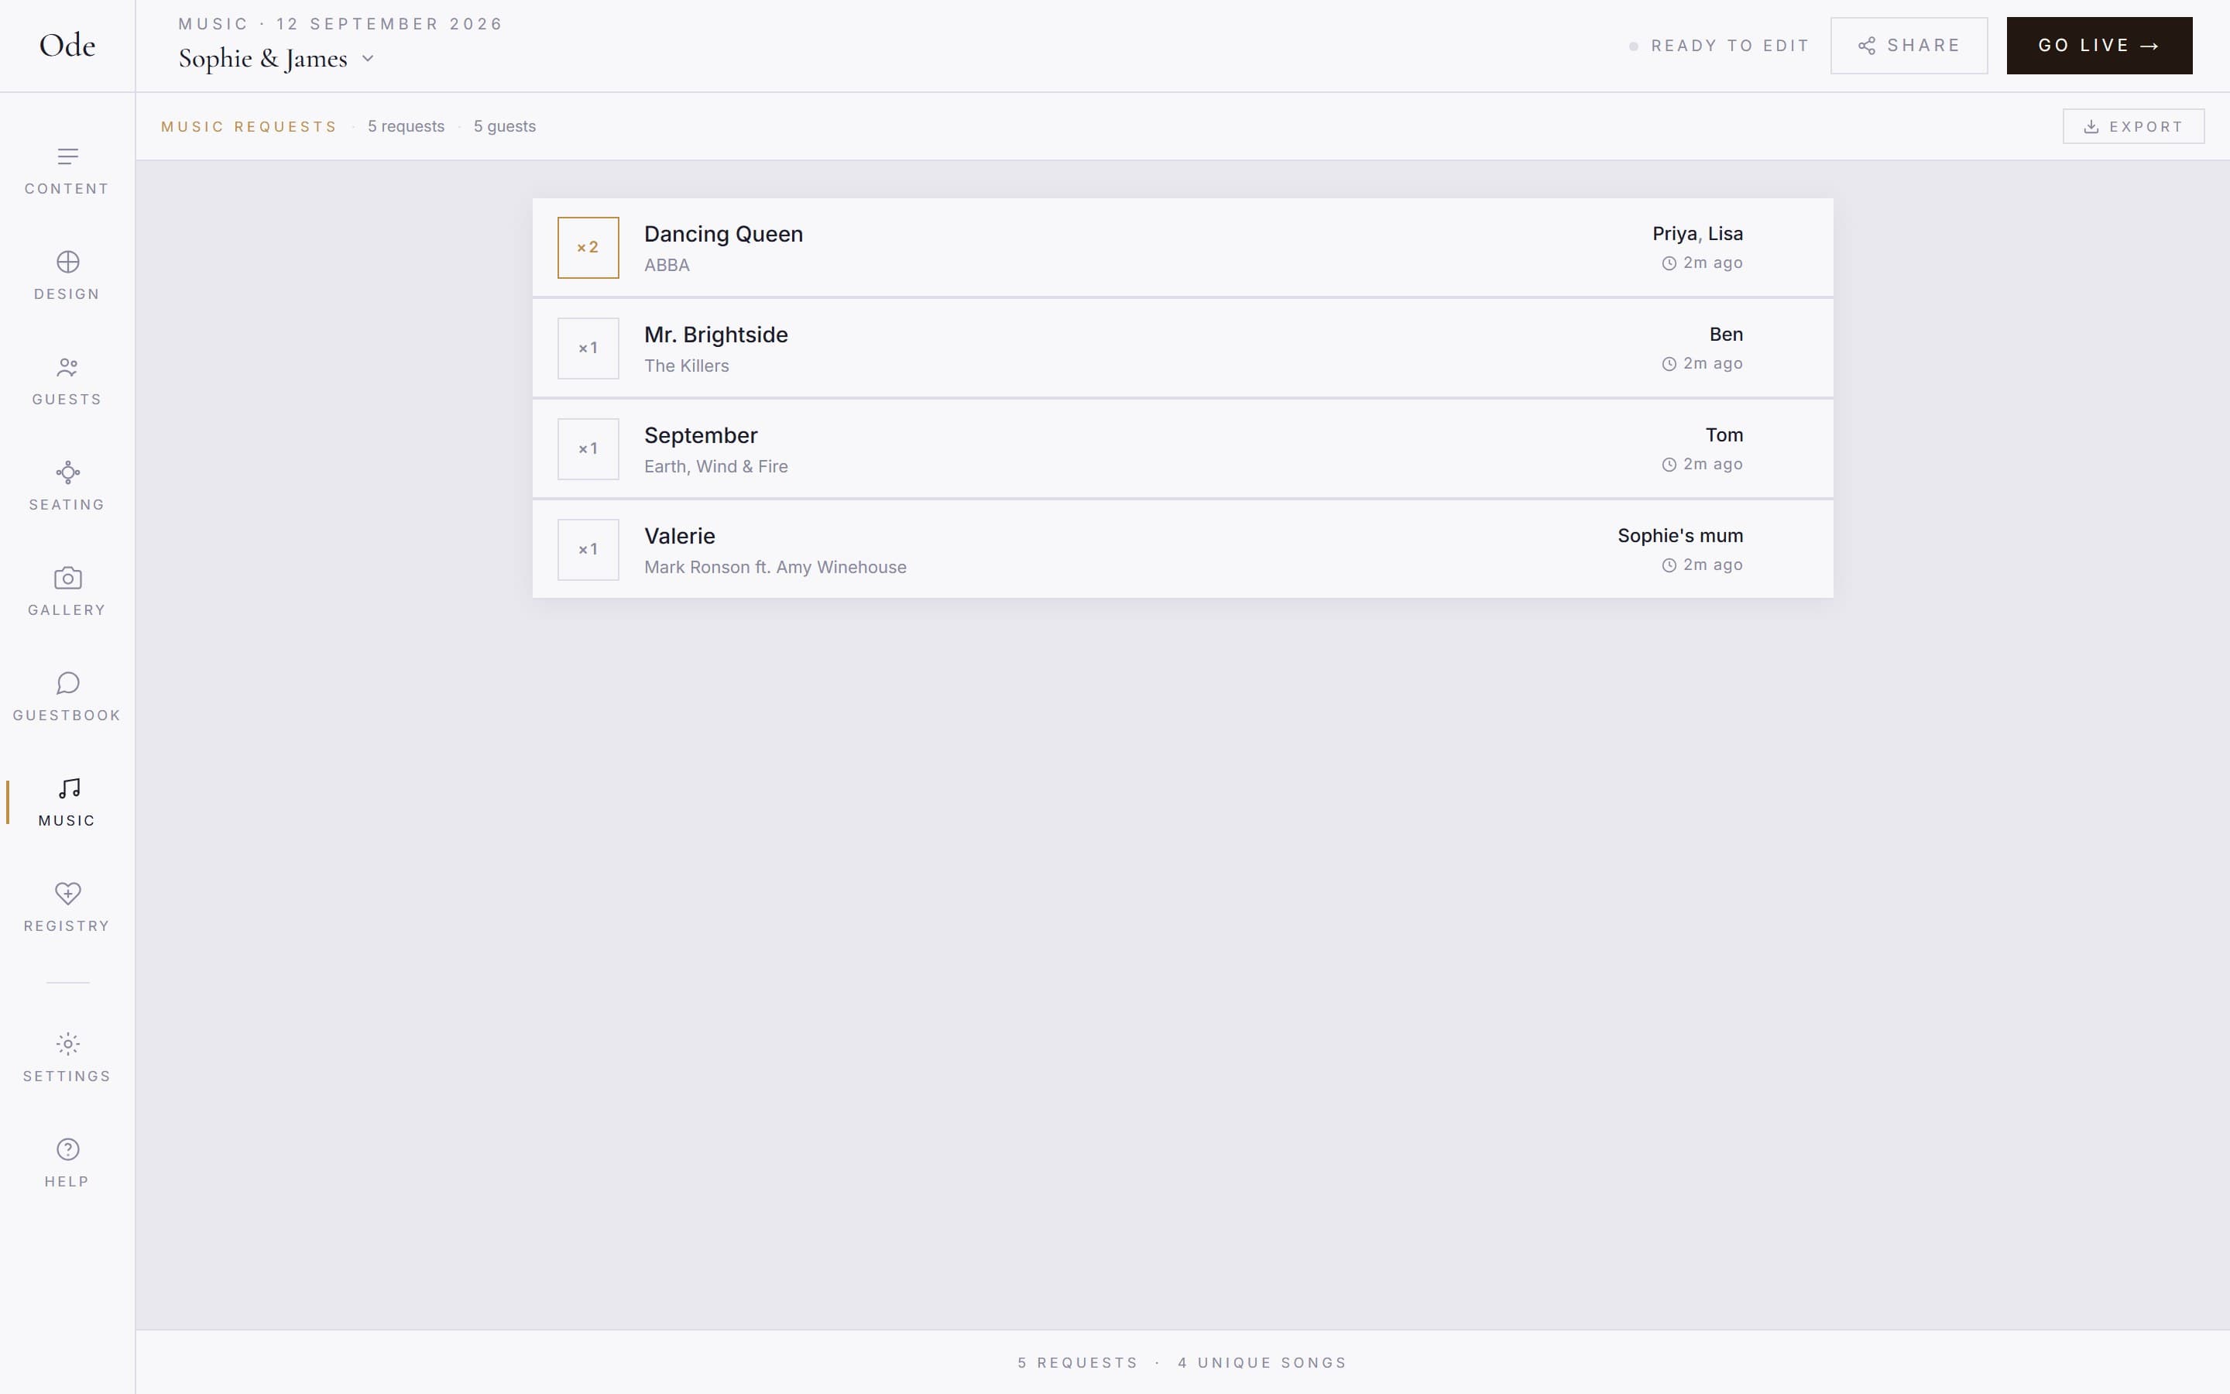Image resolution: width=2230 pixels, height=1394 pixels.
Task: Click requester name Lisa
Action: tap(1725, 234)
